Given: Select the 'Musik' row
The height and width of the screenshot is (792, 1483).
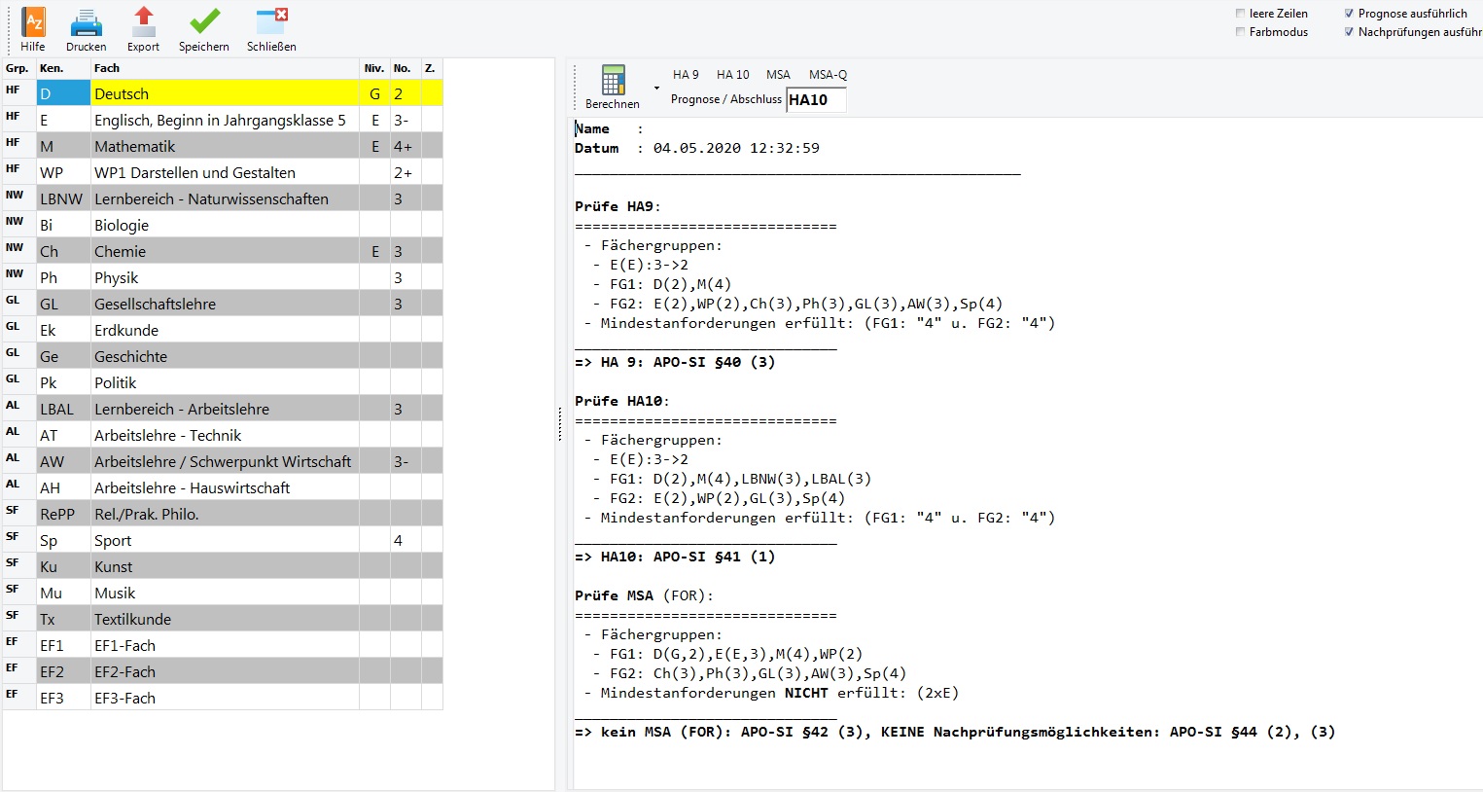Looking at the screenshot, I should coord(223,593).
